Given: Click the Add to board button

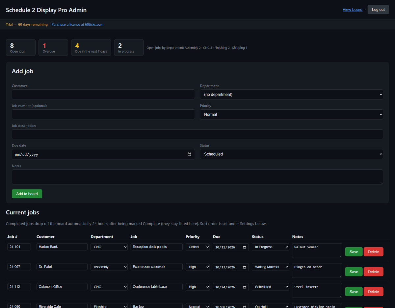Looking at the screenshot, I should click(x=27, y=194).
